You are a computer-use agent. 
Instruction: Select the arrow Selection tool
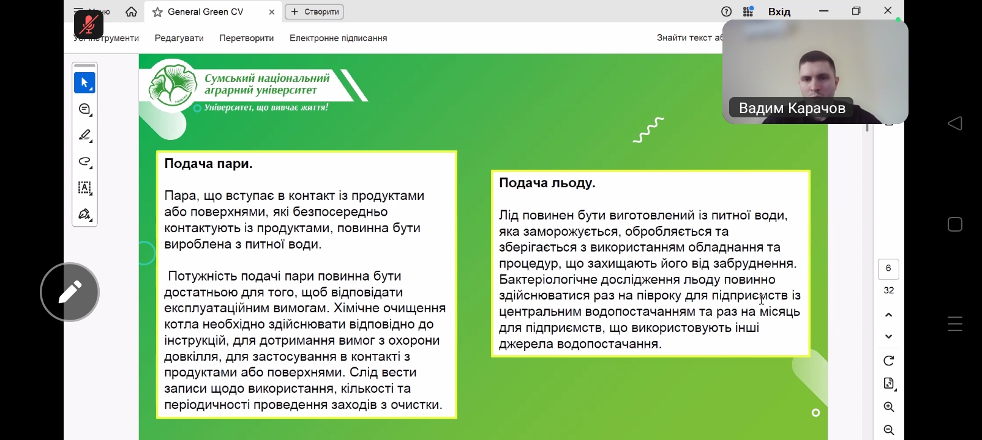click(x=84, y=82)
